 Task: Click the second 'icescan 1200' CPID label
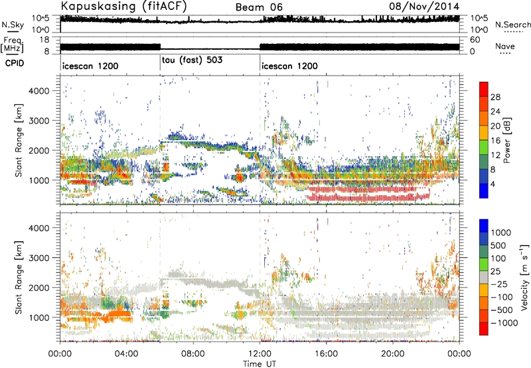290,66
